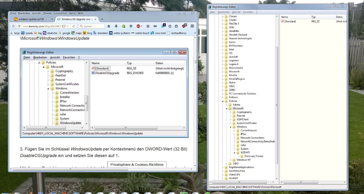The image size is (364, 194).
Task: Open Firefox 'Chronik' menu
Action: coord(47,13)
